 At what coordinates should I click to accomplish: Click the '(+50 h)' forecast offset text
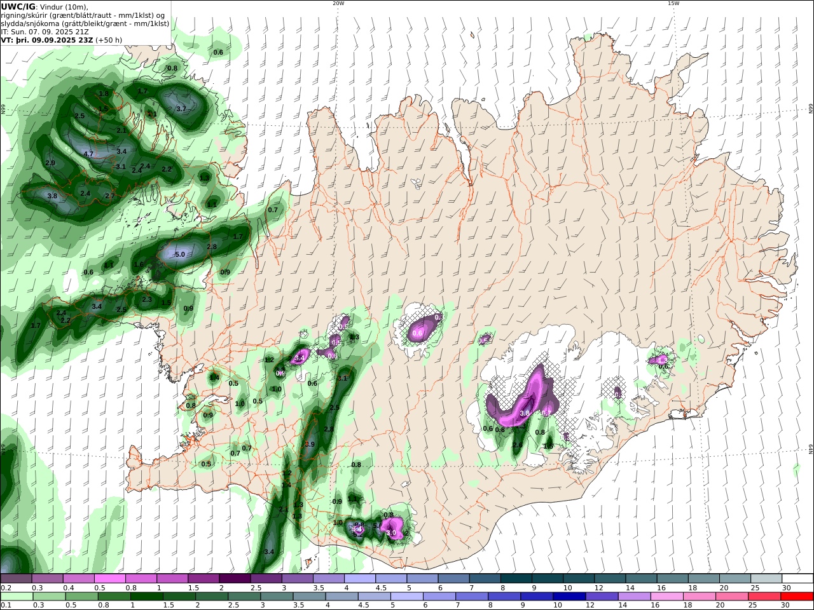109,39
